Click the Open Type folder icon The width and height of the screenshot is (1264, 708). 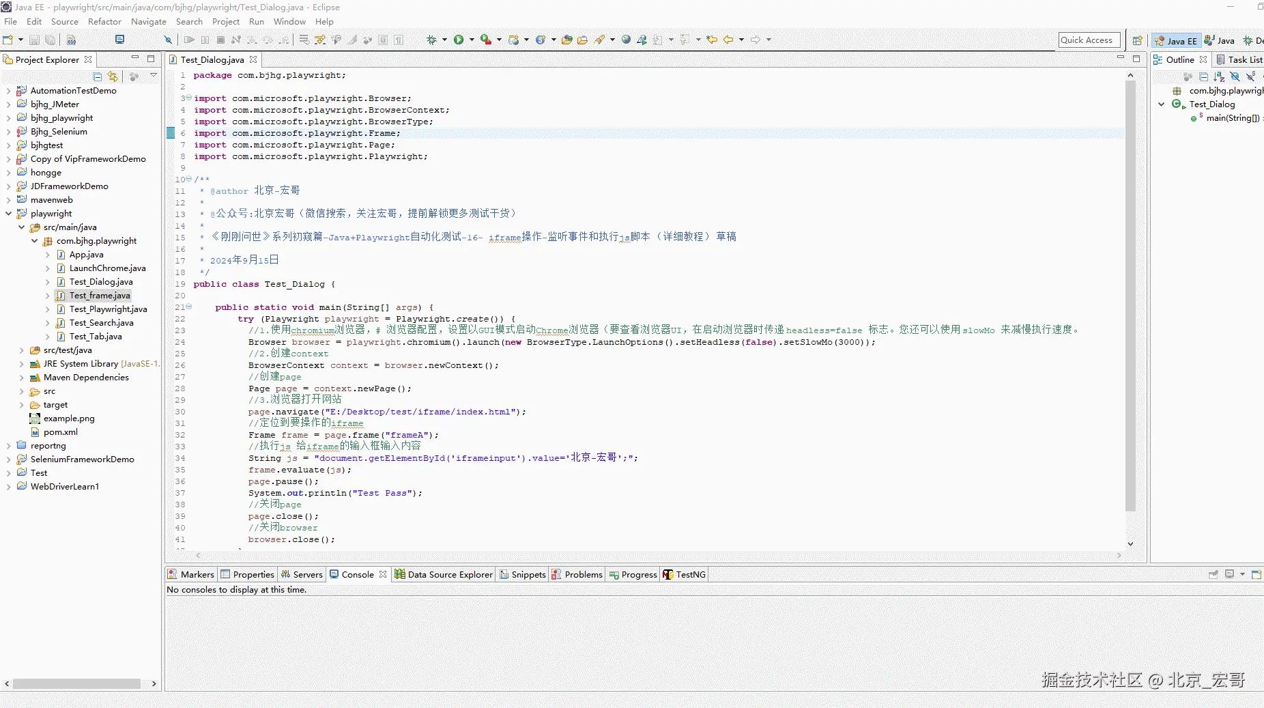tap(566, 40)
